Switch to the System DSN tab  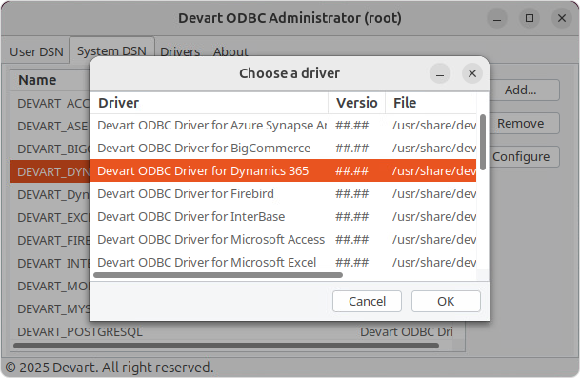111,50
